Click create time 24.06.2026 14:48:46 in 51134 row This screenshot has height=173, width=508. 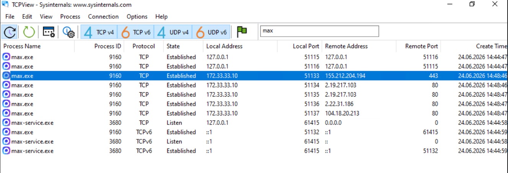483,85
